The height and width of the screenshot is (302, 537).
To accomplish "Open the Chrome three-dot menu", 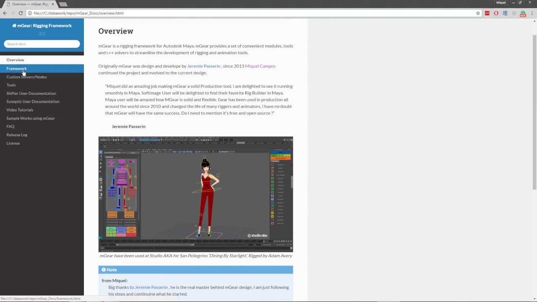I will point(532,13).
